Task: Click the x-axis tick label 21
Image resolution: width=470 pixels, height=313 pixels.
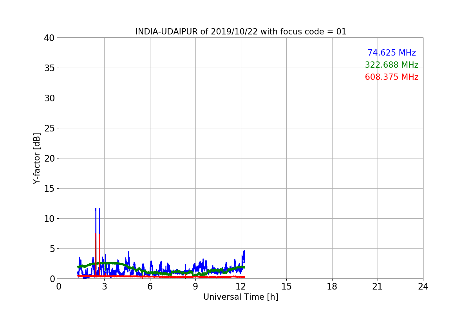Action: (x=378, y=286)
